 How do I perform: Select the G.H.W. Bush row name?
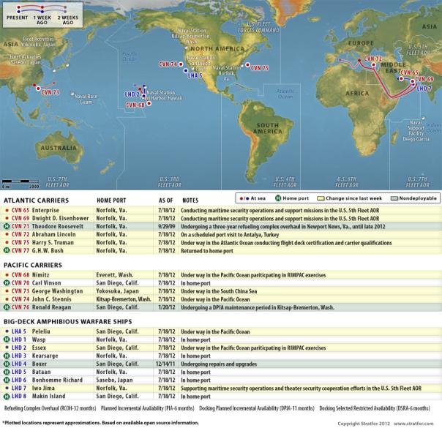[48, 250]
